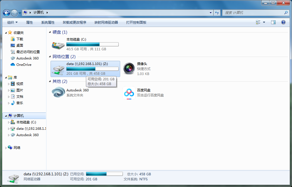Image resolution: width=292 pixels, height=187 pixels.
Task: Collapse the 硬盘 (1) group
Action: click(x=50, y=33)
